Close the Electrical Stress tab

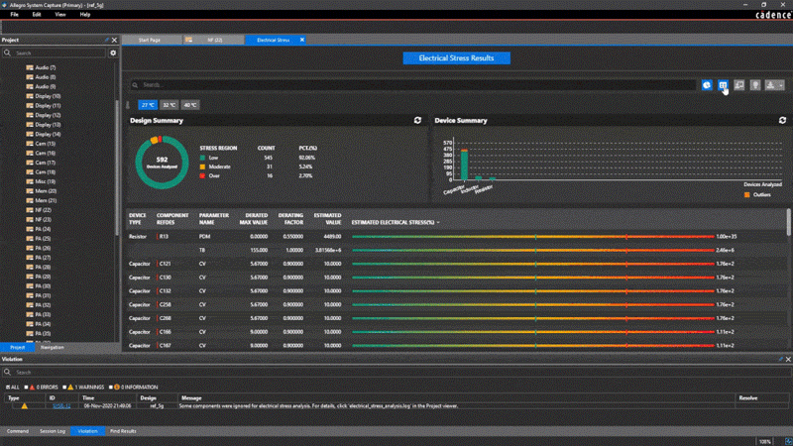(302, 40)
